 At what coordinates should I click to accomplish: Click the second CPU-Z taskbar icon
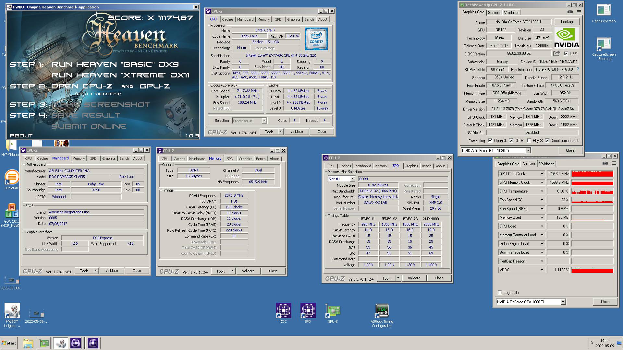pos(93,343)
